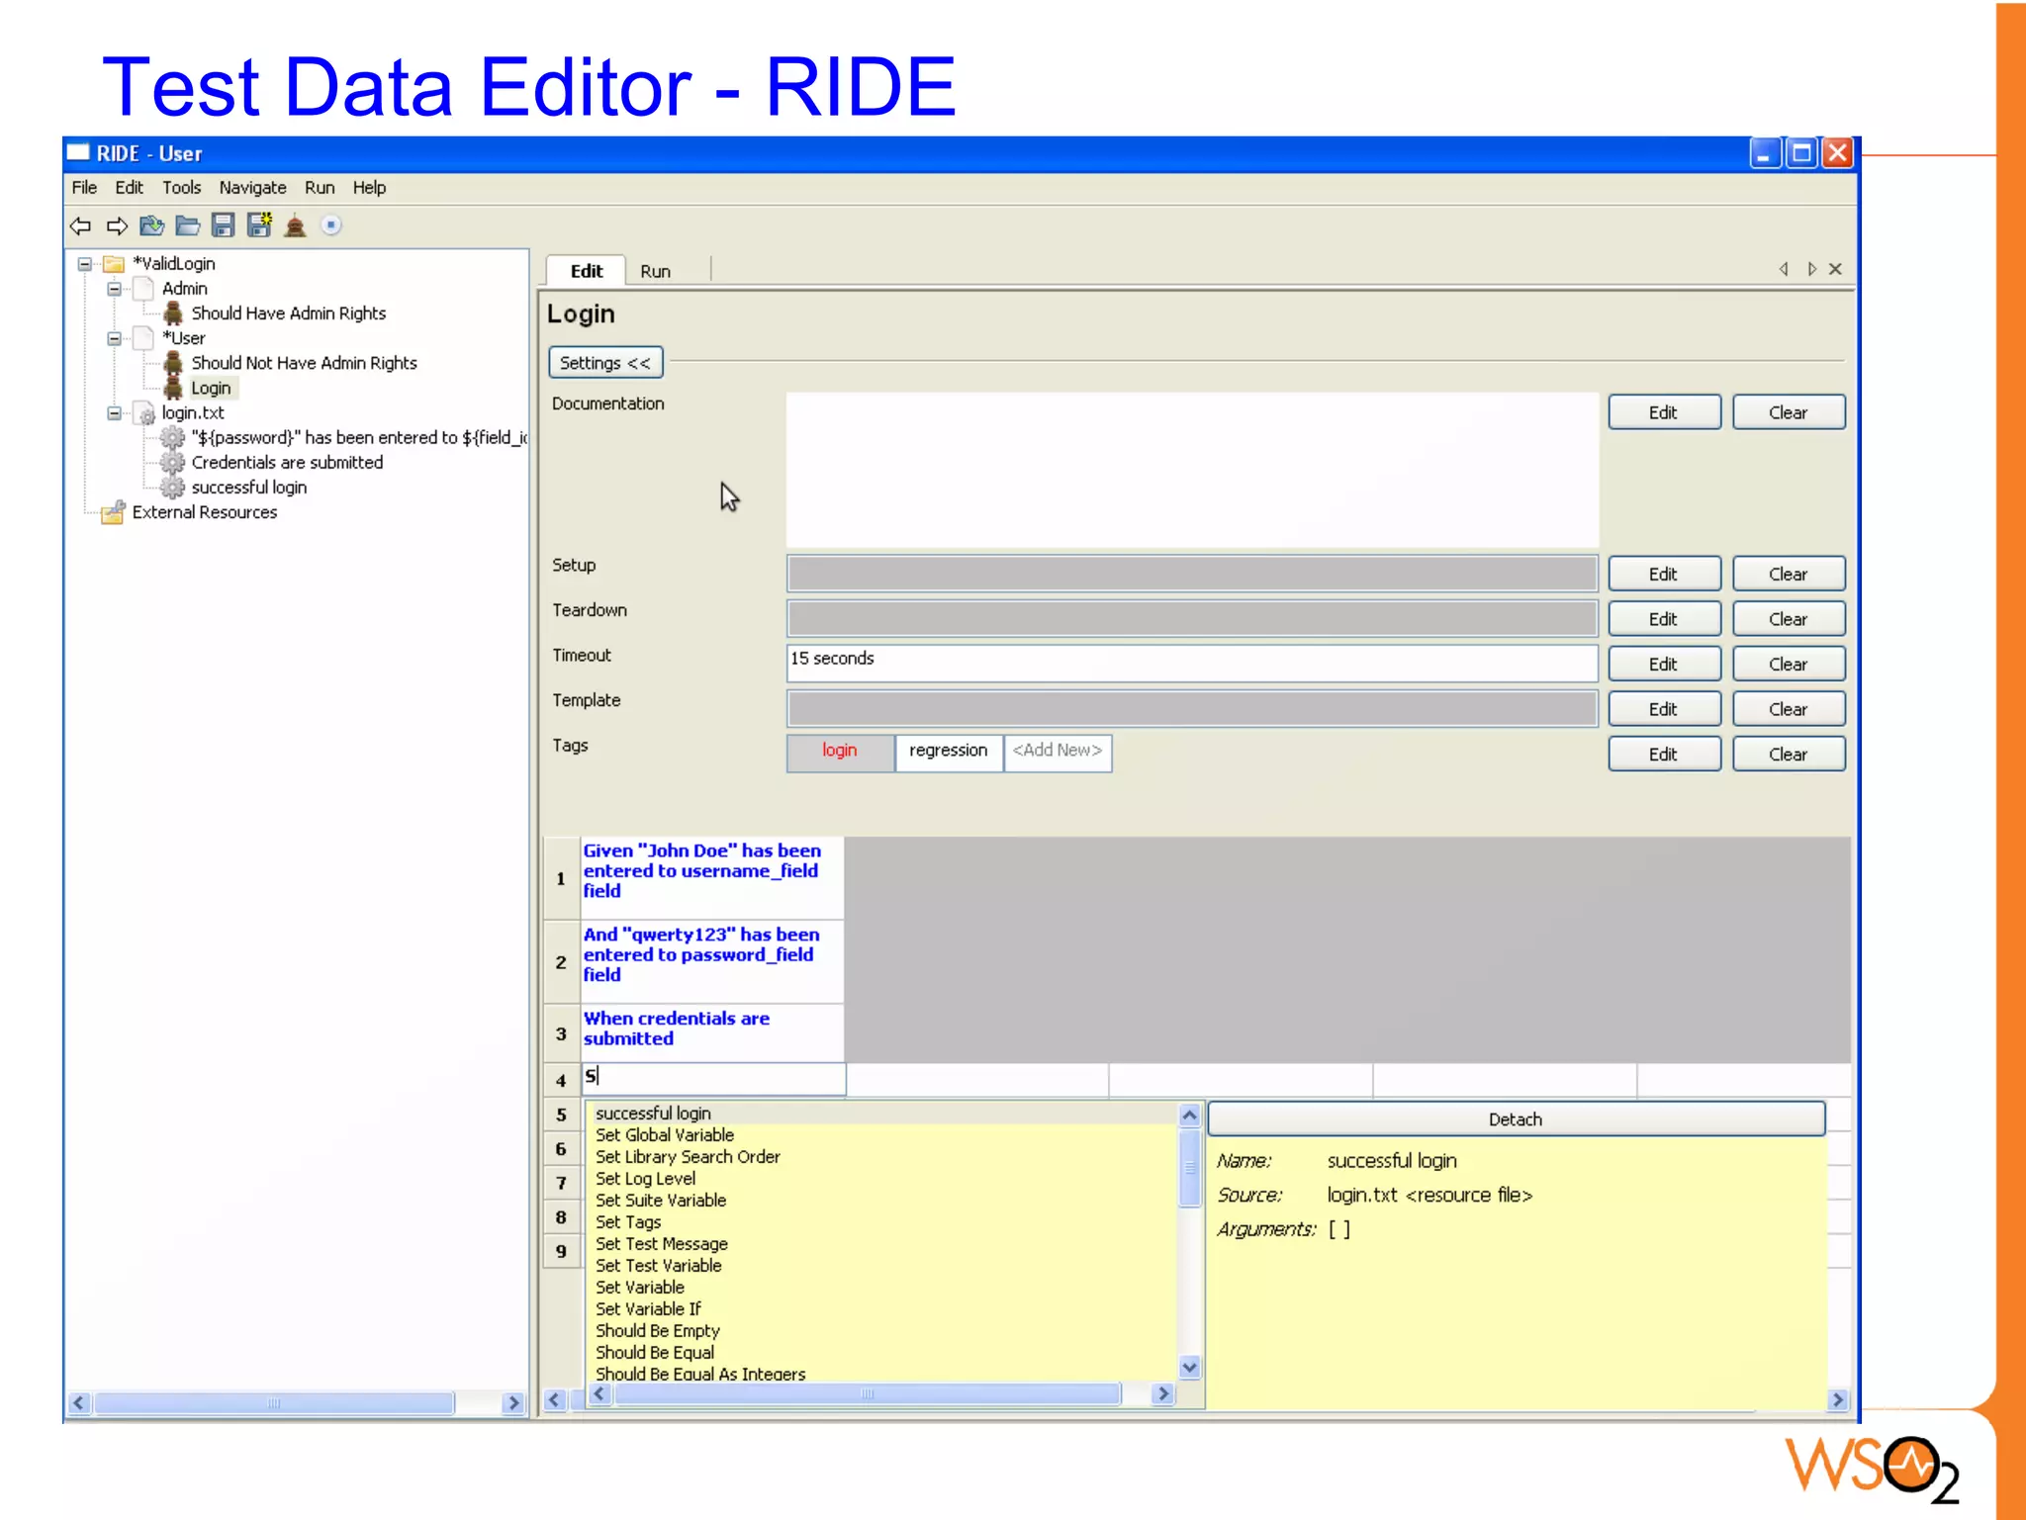This screenshot has height=1520, width=2026.
Task: Collapse the Admin suite node
Action: pyautogui.click(x=115, y=289)
